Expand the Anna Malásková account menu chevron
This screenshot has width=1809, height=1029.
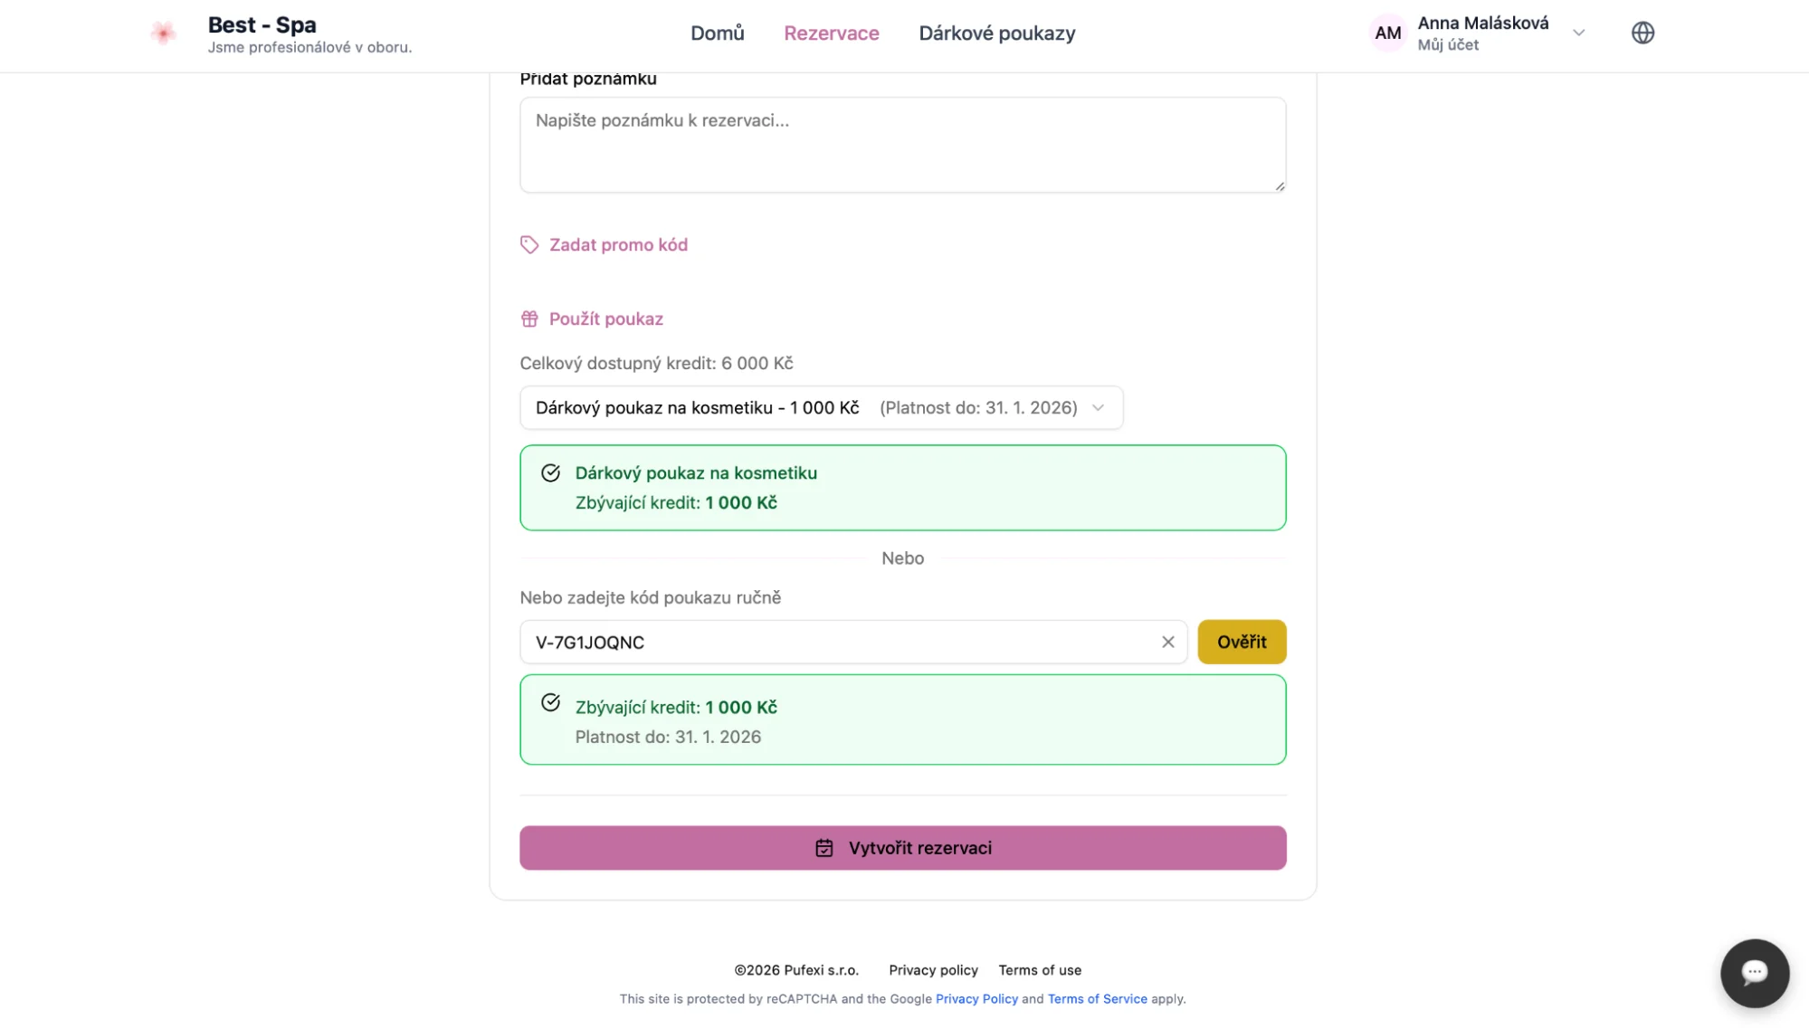pos(1578,33)
